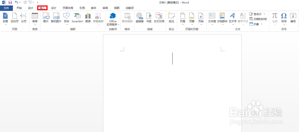This screenshot has height=132, width=299.
Task: Open the File (文件) tab
Action: tap(7, 8)
